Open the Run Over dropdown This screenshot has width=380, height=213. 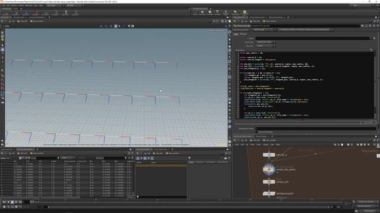265,46
